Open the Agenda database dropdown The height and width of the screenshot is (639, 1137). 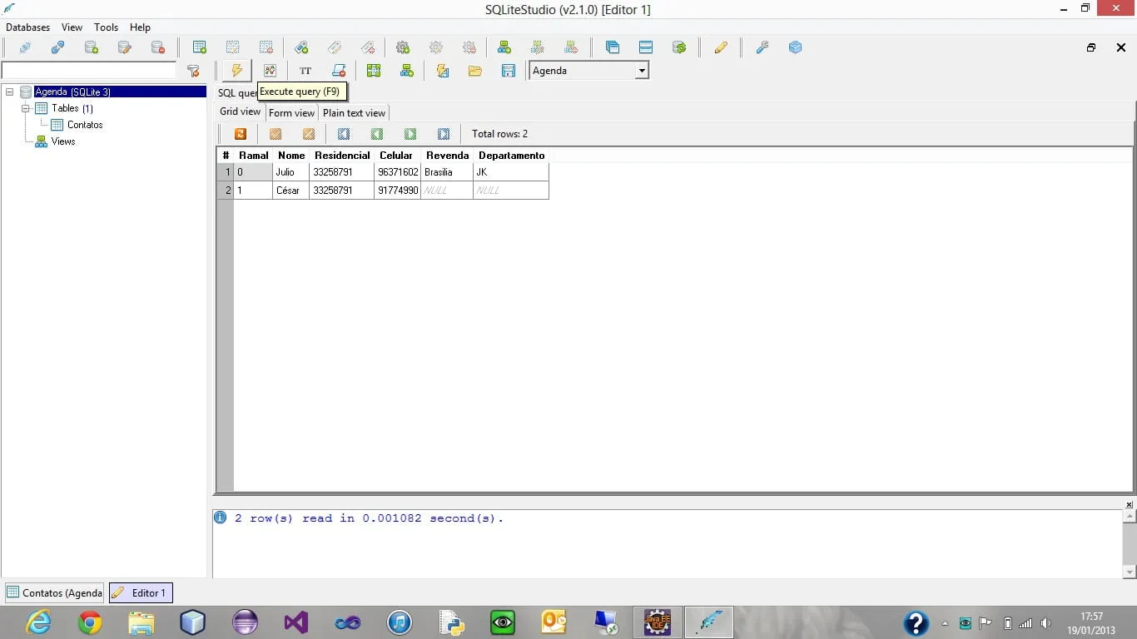click(589, 71)
